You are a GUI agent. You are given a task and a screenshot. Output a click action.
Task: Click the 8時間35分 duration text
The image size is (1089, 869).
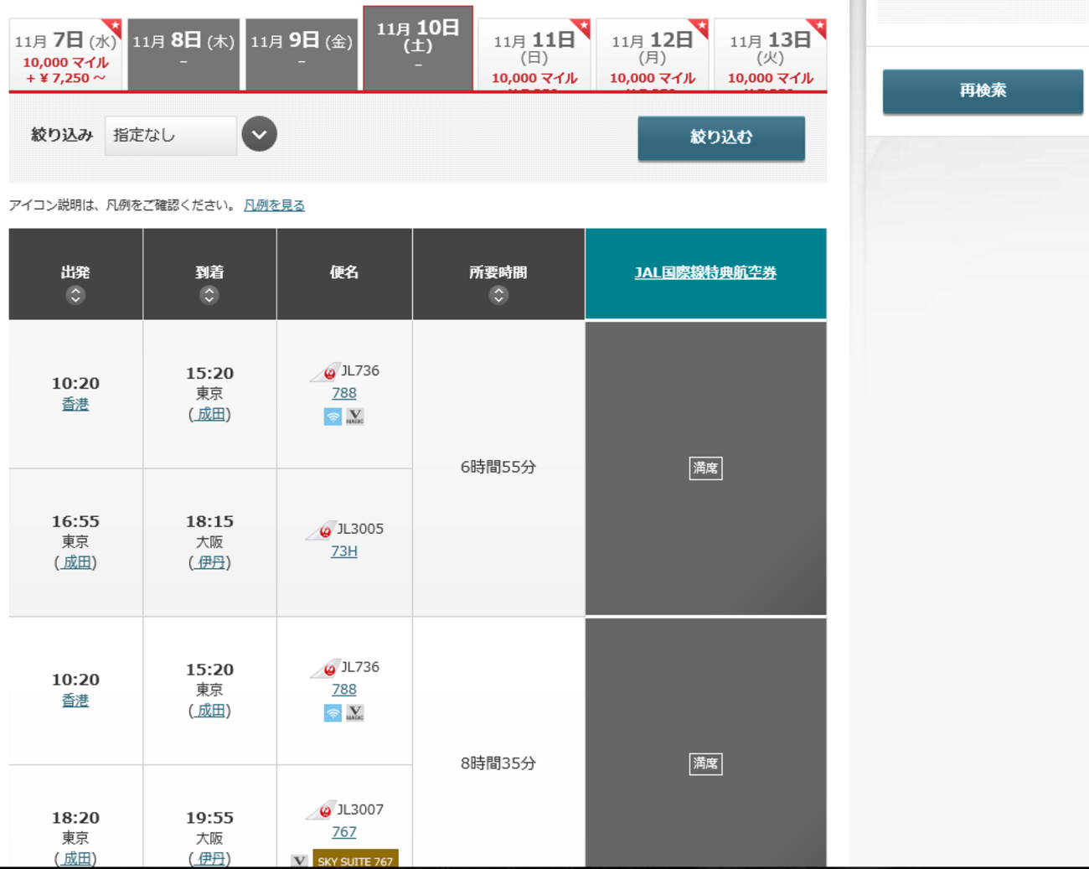point(498,763)
